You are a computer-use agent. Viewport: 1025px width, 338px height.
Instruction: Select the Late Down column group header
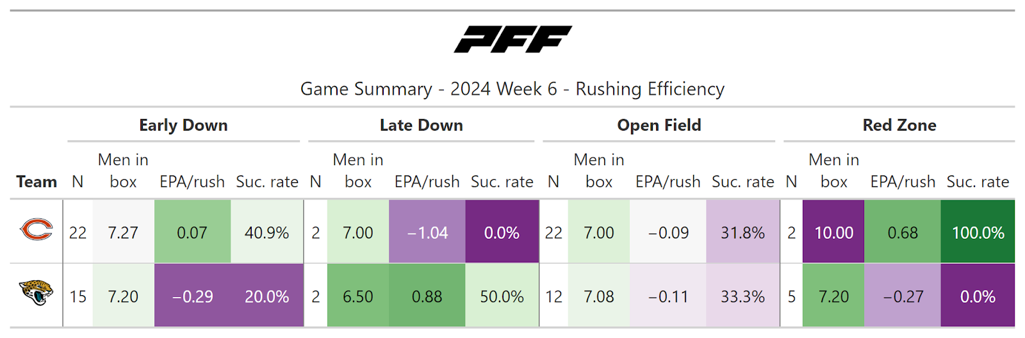tap(421, 125)
